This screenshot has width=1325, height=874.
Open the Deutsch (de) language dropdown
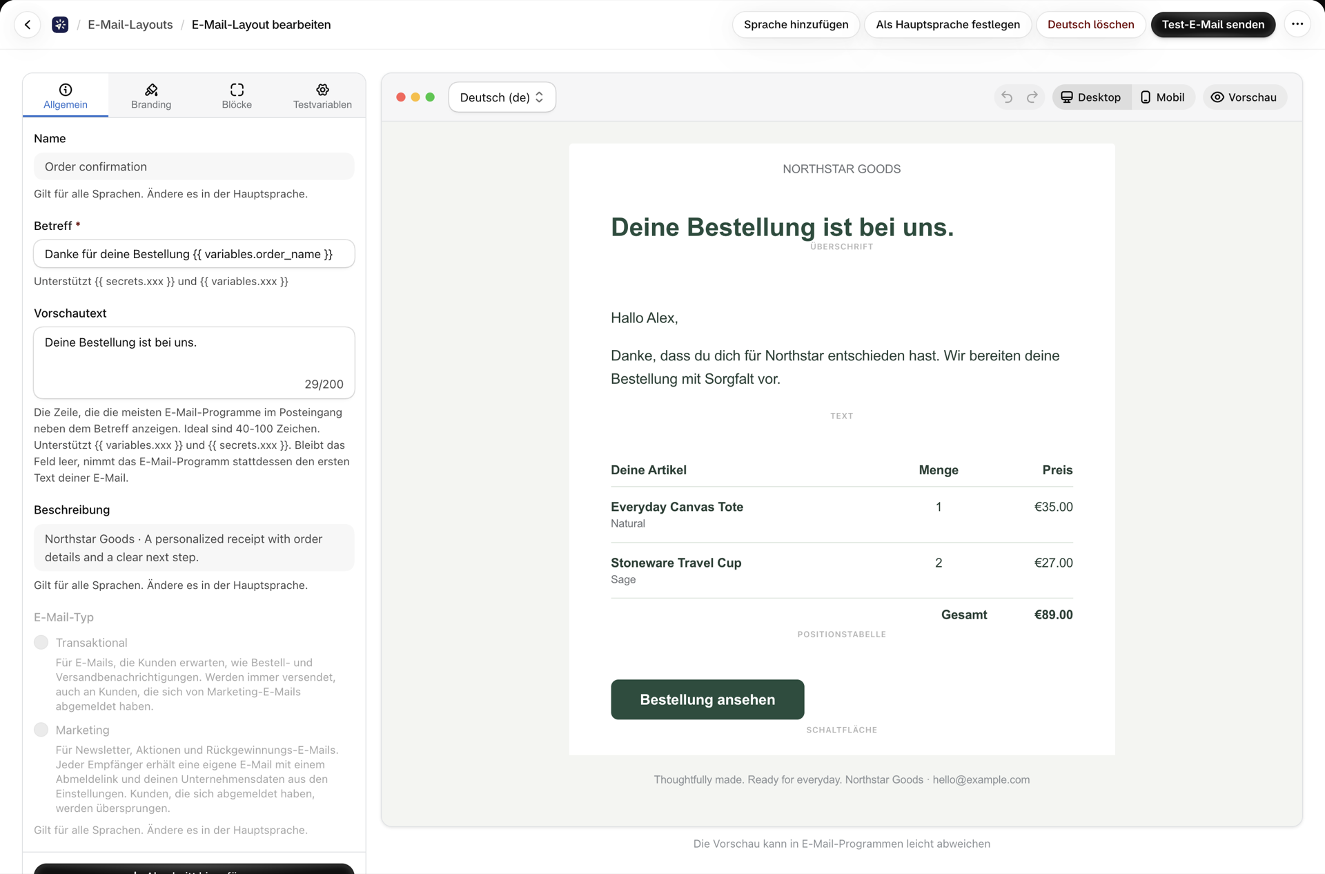click(502, 97)
